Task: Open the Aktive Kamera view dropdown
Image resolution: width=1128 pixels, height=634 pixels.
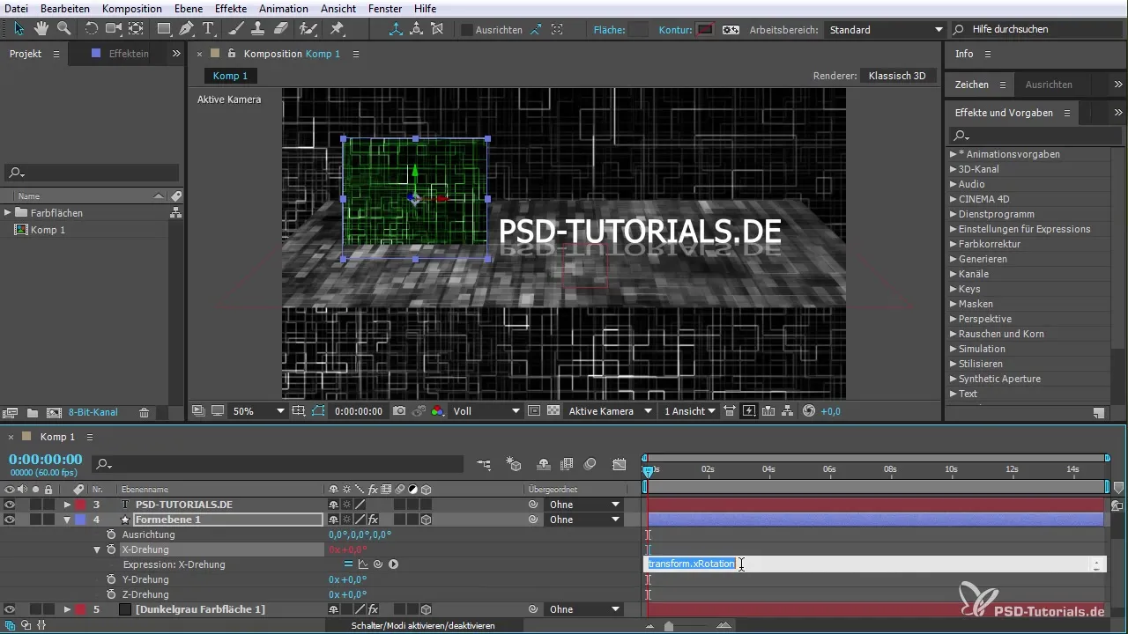Action: 611,411
